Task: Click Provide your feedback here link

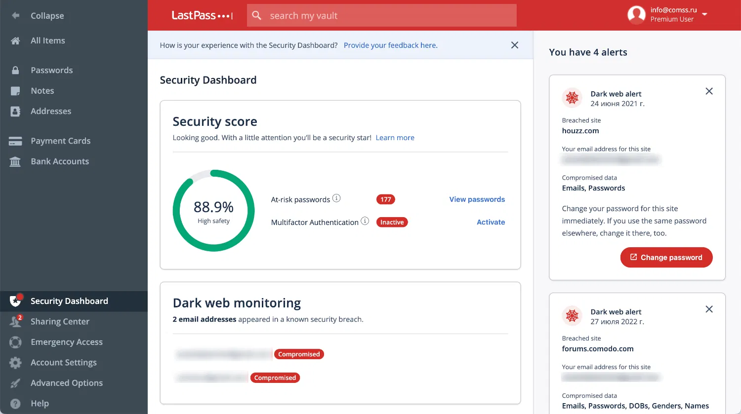Action: [390, 45]
